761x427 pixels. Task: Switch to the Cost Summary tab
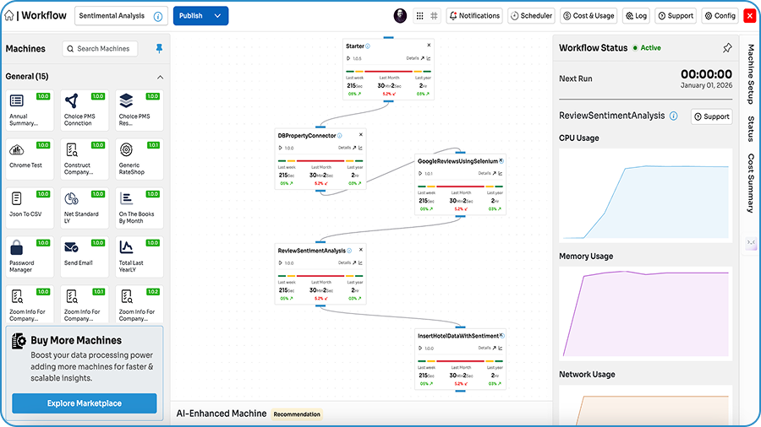coord(751,183)
